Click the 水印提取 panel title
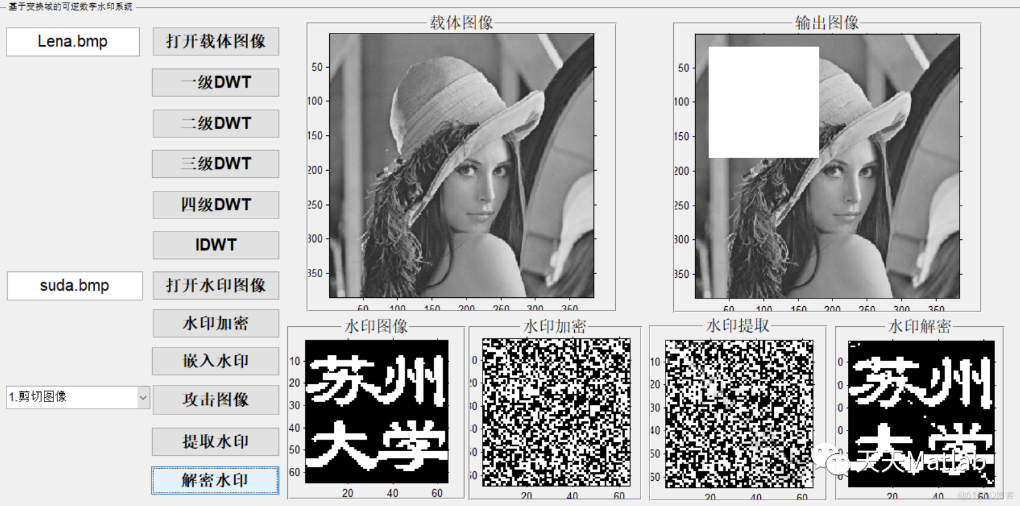Screen dimensions: 1020x506 point(738,326)
